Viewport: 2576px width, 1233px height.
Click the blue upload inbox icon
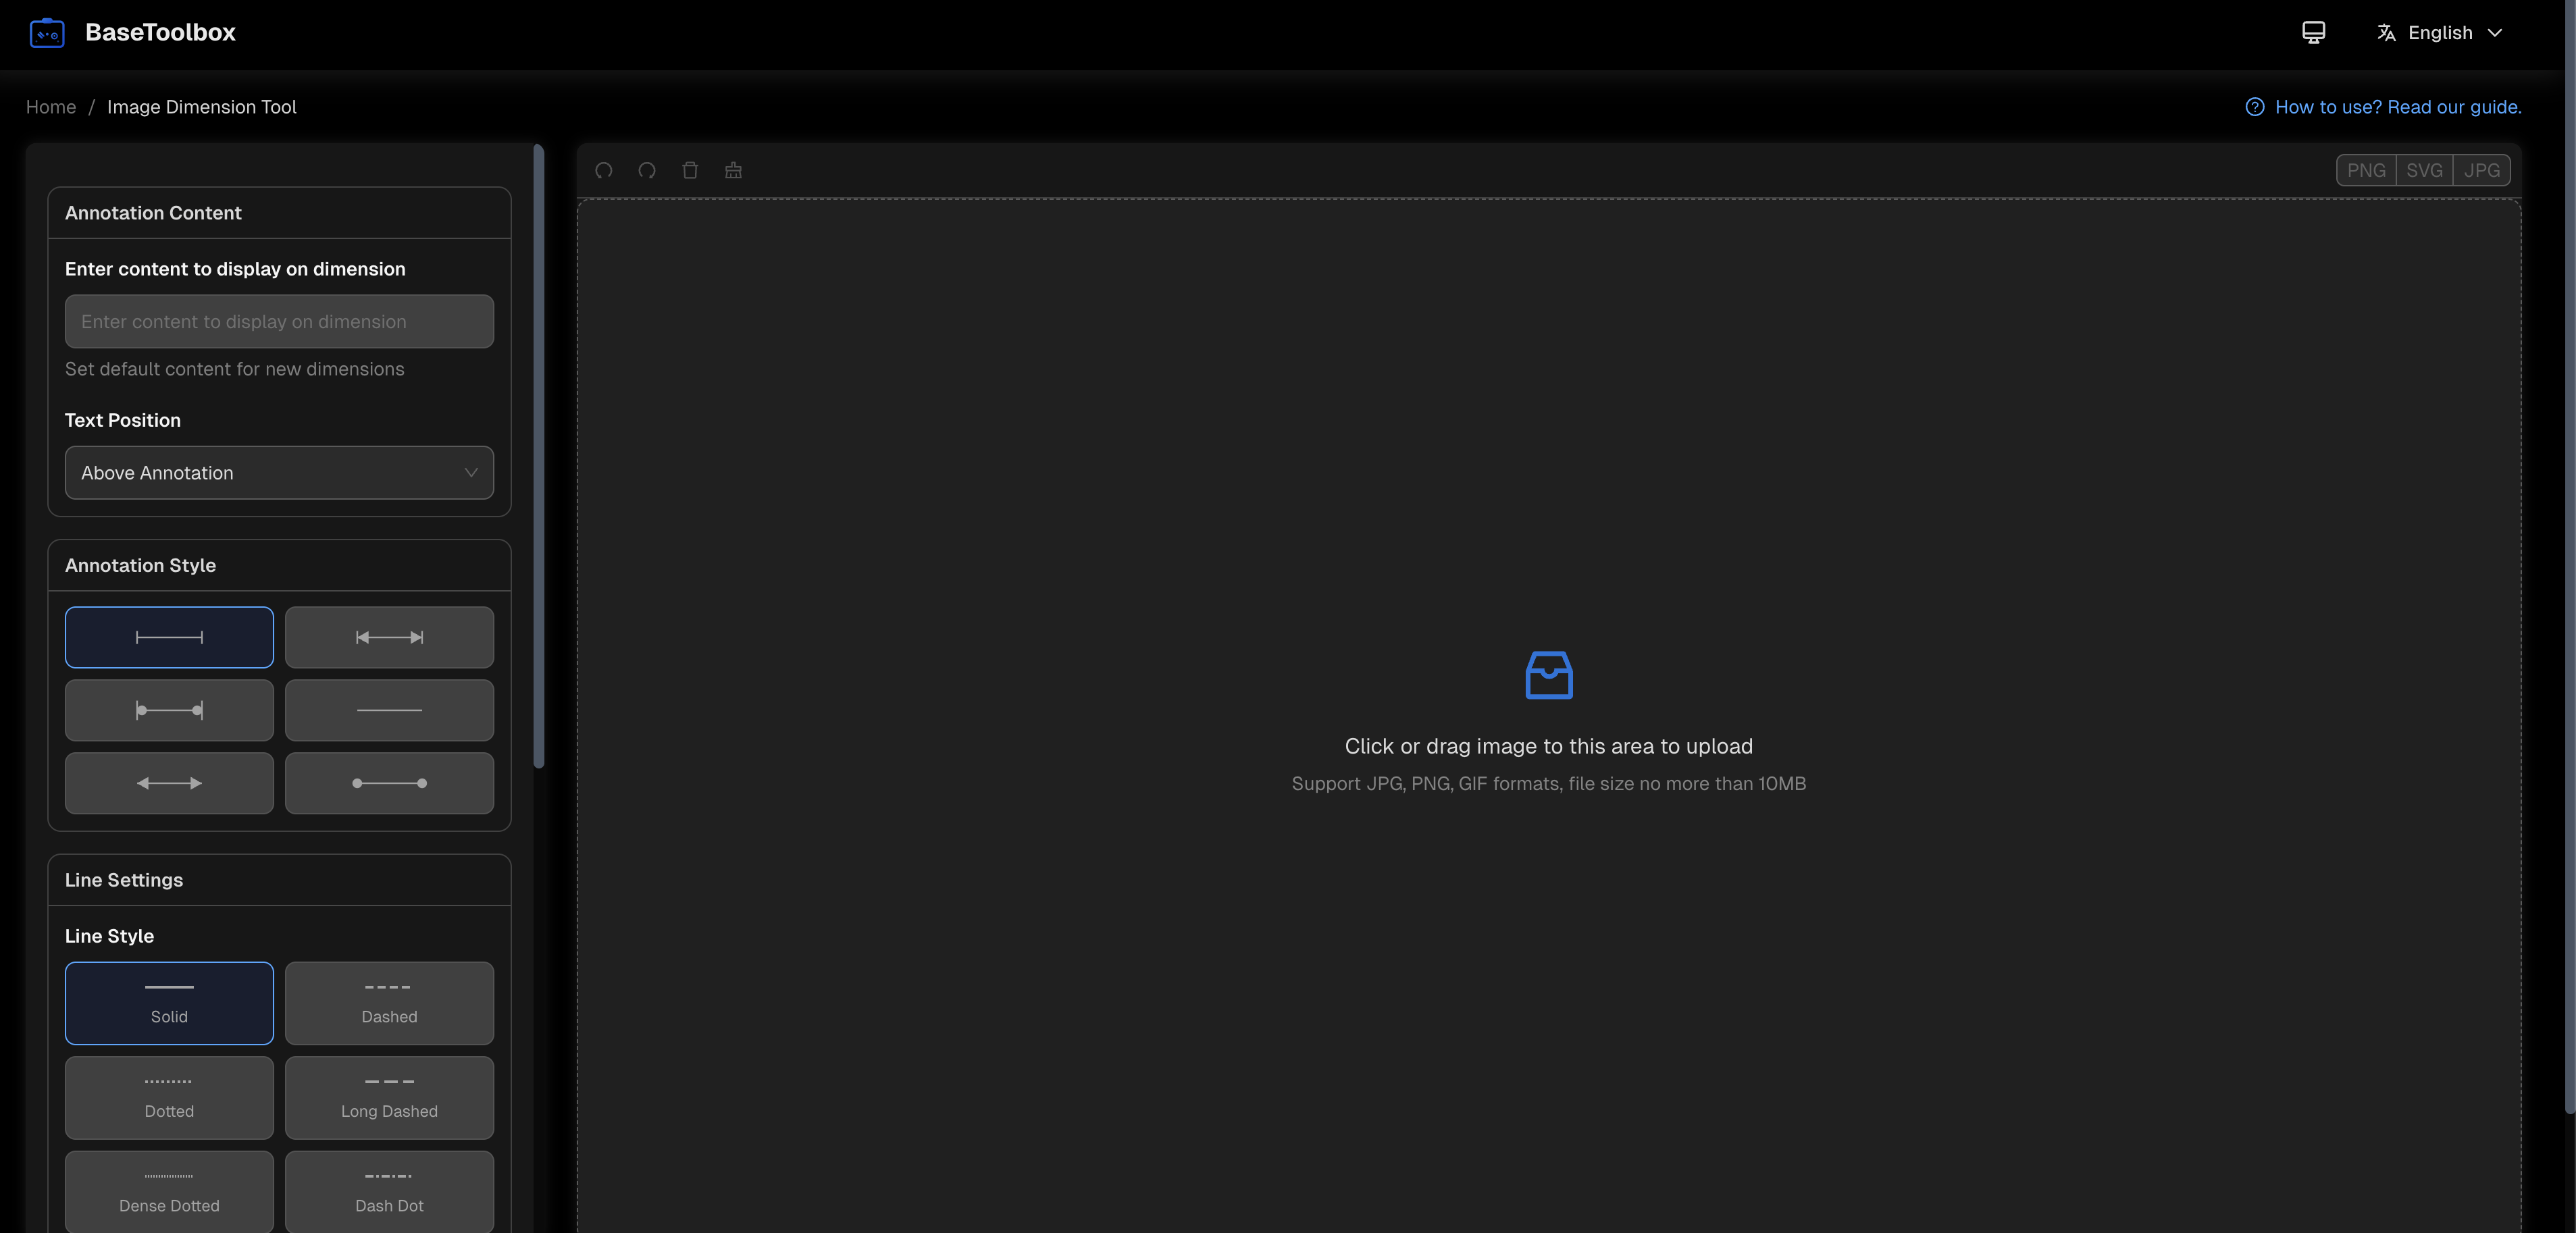[1548, 674]
